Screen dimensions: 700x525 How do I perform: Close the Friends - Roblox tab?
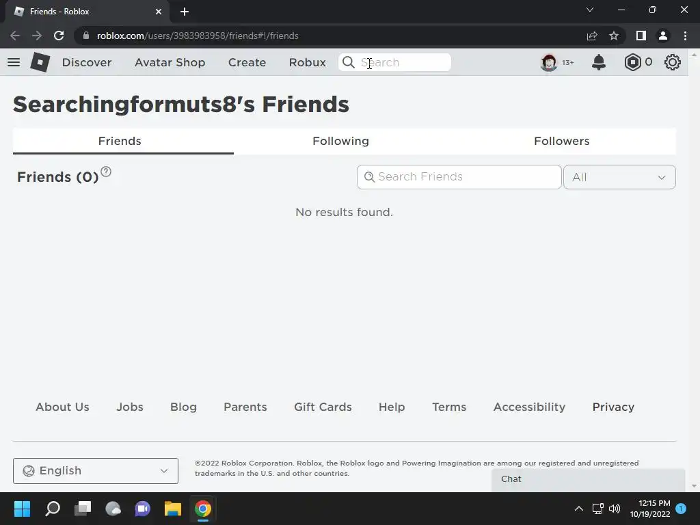point(159,12)
